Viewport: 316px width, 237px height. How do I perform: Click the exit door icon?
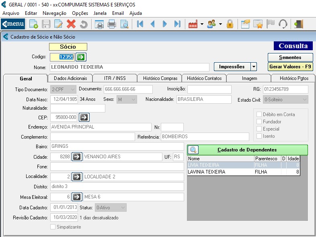coord(298,24)
